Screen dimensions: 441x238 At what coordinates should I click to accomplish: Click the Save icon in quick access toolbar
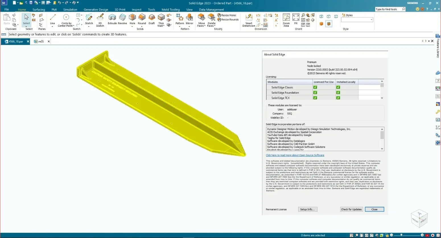pyautogui.click(x=31, y=3)
